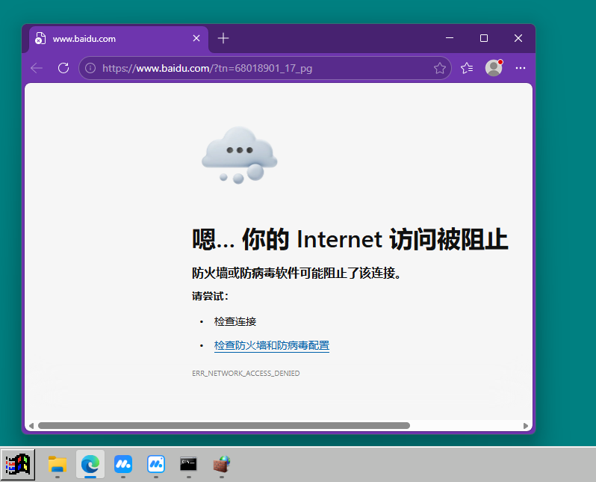Add this page to favorites star
The width and height of the screenshot is (596, 482).
point(440,68)
